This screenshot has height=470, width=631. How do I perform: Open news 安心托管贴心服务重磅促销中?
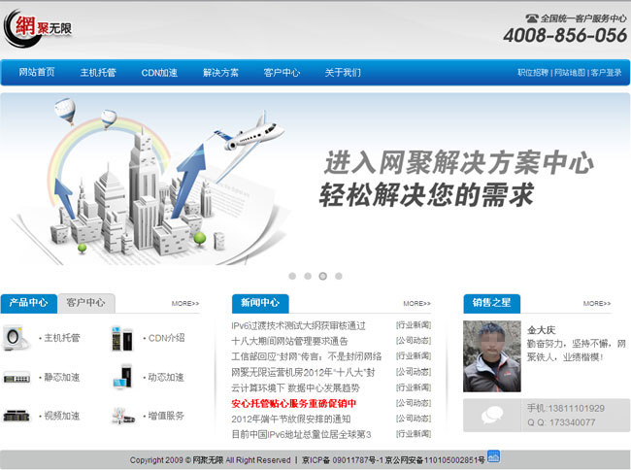pyautogui.click(x=293, y=403)
